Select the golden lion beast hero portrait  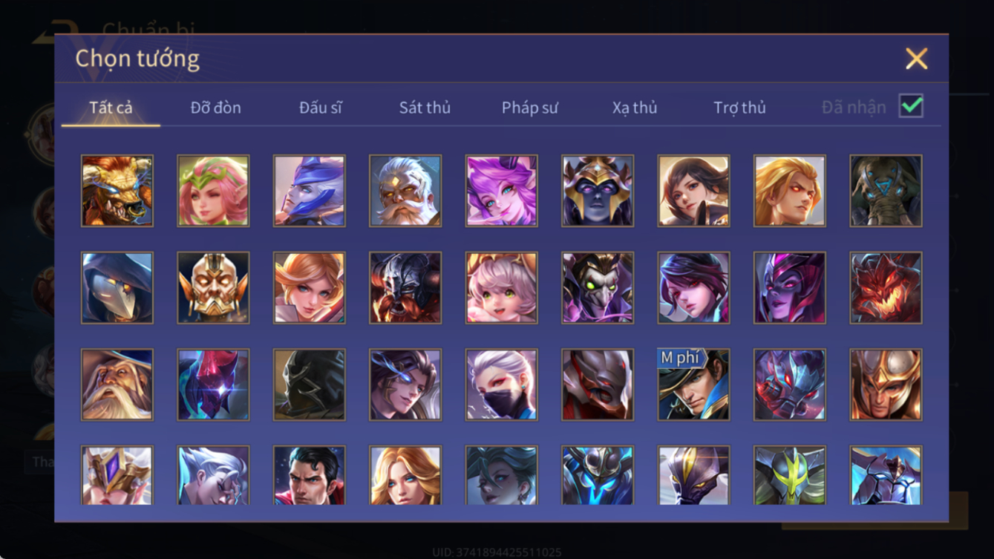click(117, 191)
